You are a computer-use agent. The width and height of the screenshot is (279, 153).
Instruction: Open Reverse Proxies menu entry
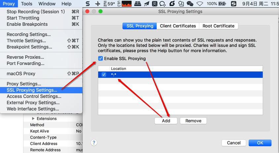tap(41, 57)
